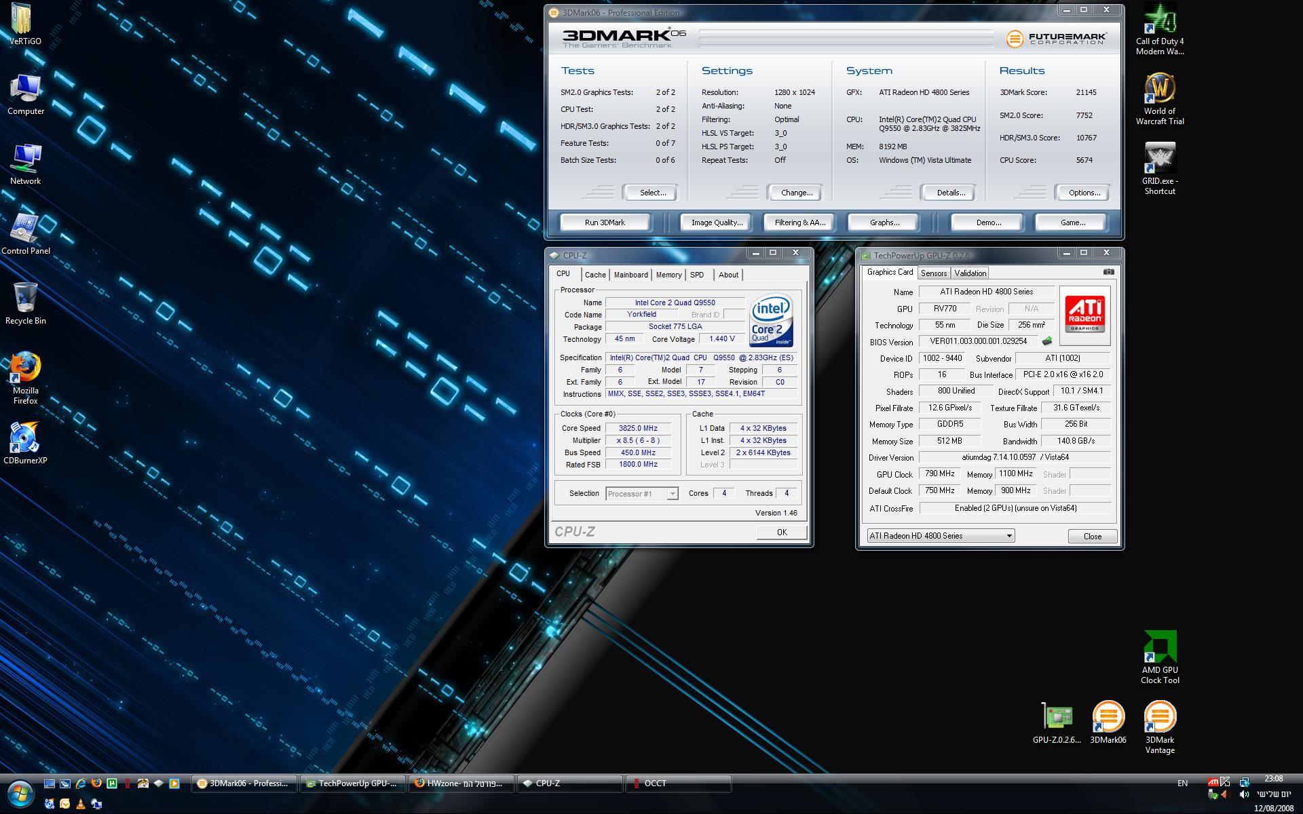Screen dimensions: 1303x814
Task: Launch the 3DMark06 desktop shortcut
Action: 1108,723
